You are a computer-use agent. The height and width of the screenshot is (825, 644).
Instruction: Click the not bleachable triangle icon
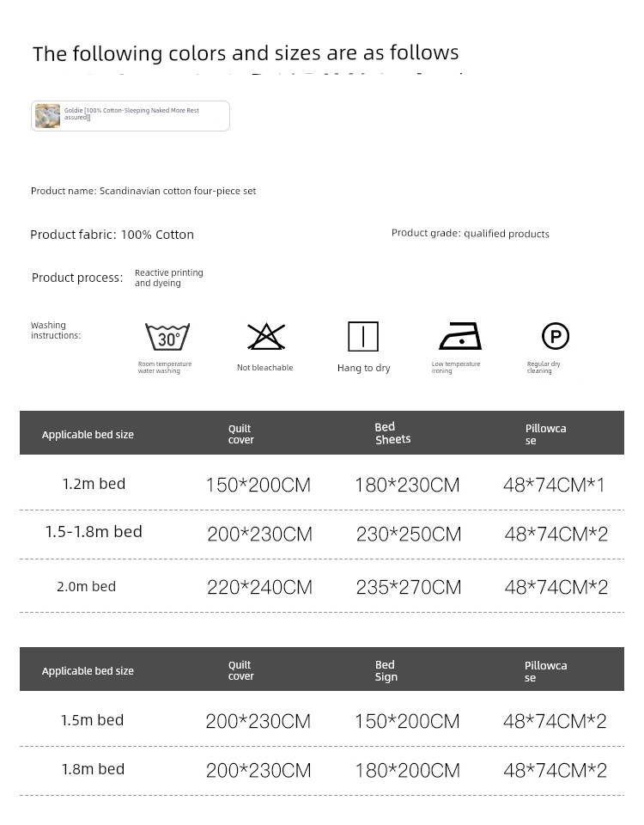click(x=266, y=336)
